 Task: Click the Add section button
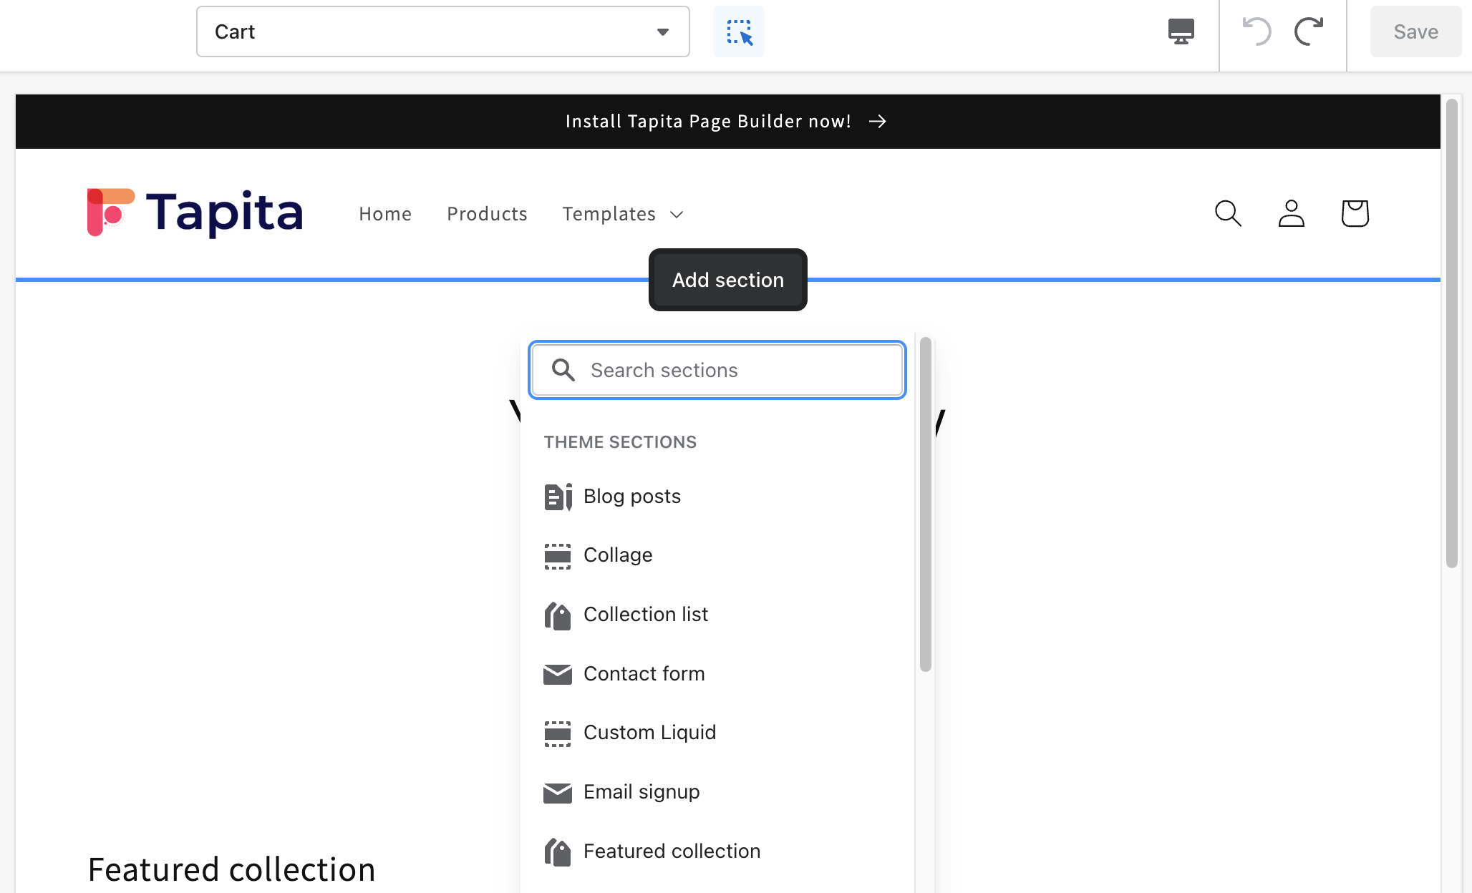(727, 280)
